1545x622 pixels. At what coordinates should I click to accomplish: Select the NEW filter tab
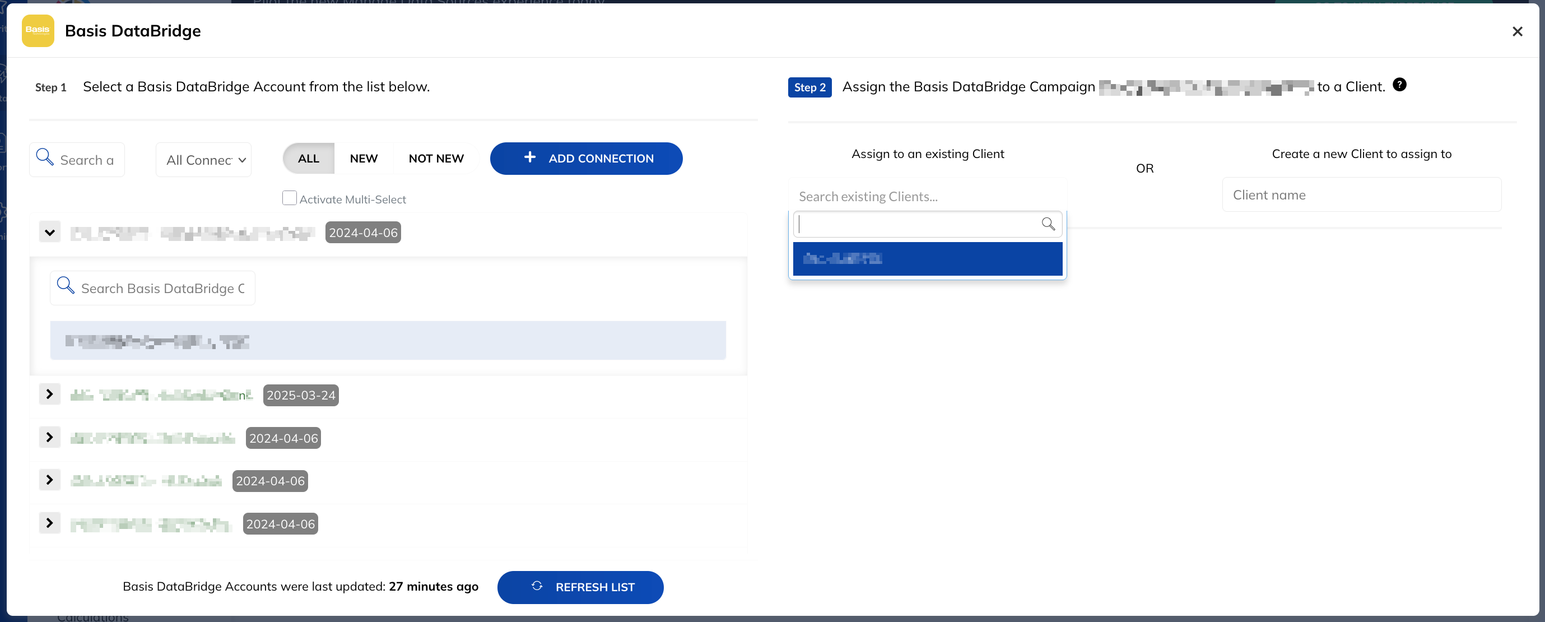coord(364,159)
